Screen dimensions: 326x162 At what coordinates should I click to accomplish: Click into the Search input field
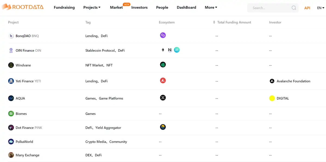[270, 8]
